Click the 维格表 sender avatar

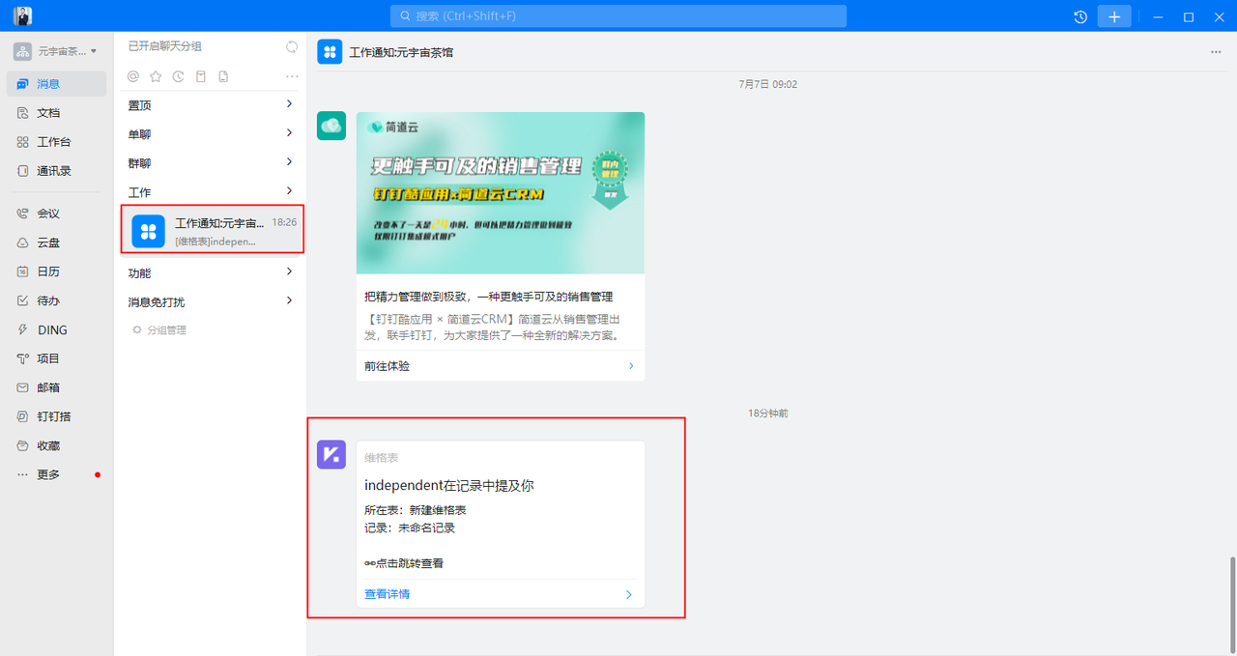pos(331,454)
